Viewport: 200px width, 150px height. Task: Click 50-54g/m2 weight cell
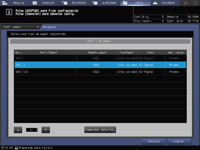146,58
